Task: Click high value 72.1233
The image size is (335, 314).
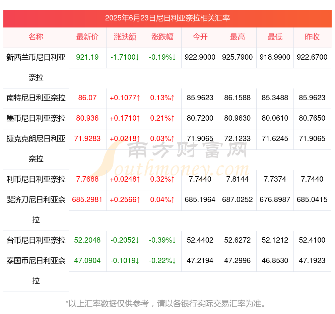Action: coord(238,139)
